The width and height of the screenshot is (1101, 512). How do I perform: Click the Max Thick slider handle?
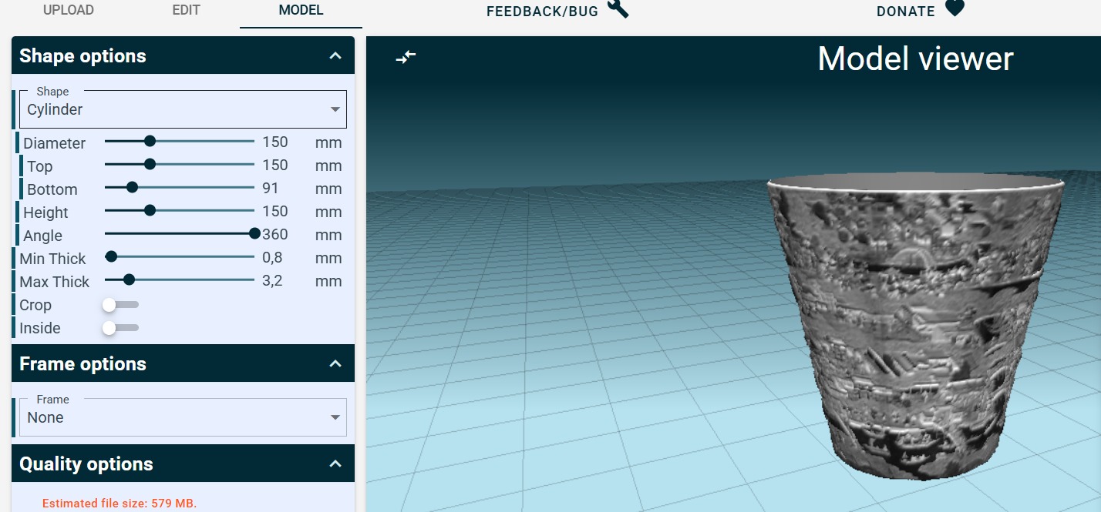point(129,280)
